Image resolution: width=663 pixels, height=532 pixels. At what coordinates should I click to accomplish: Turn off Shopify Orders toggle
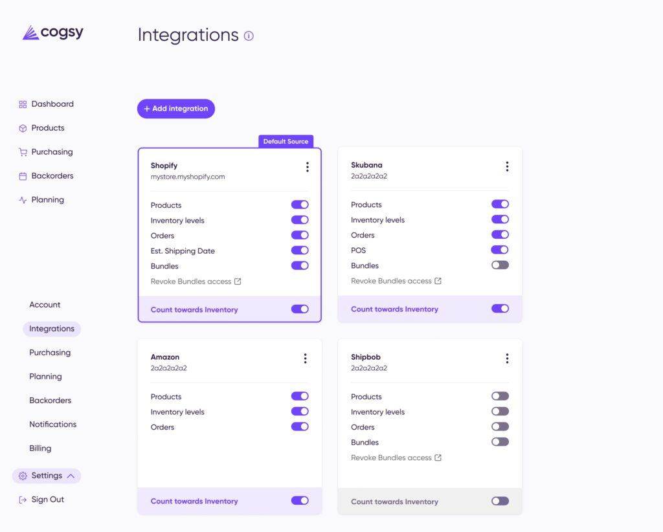pos(300,236)
